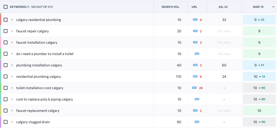
Task: Open URL link icon for calgary residential plumbing
Action: pyautogui.click(x=195, y=20)
